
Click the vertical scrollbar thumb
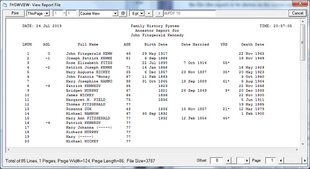click(303, 42)
